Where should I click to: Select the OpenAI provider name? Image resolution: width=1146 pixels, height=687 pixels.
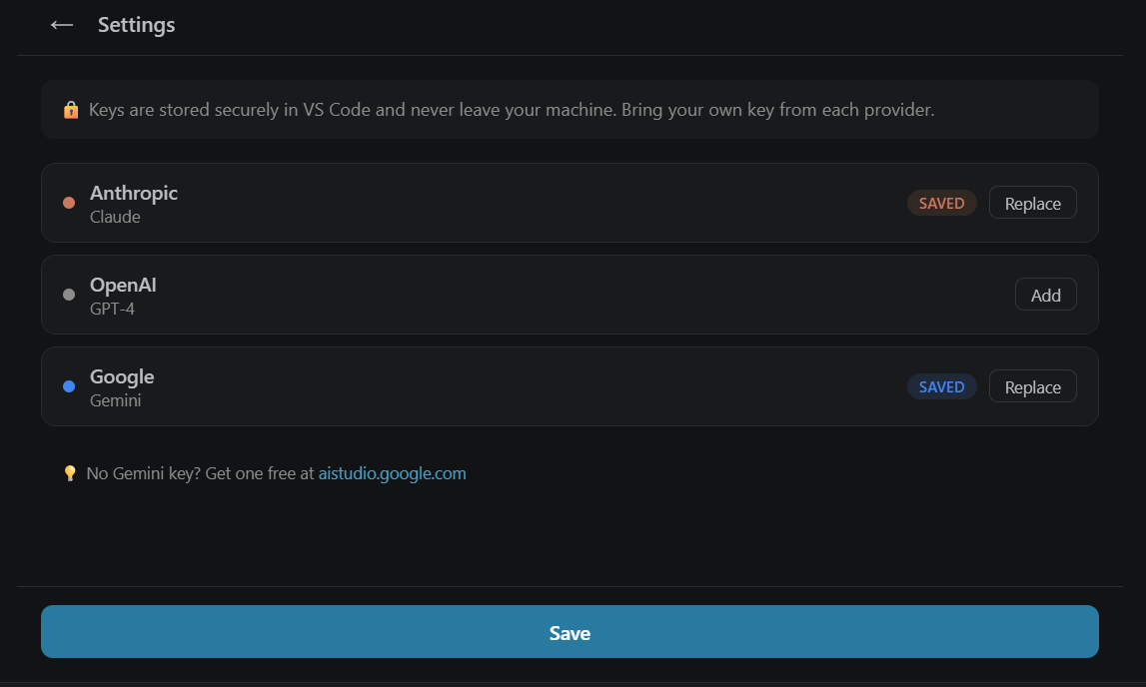point(123,285)
